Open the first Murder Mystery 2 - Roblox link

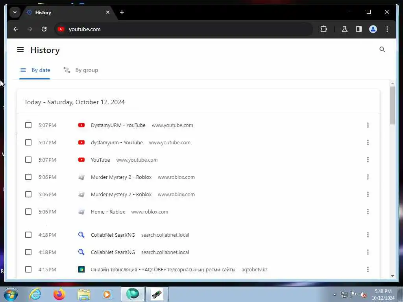(121, 177)
